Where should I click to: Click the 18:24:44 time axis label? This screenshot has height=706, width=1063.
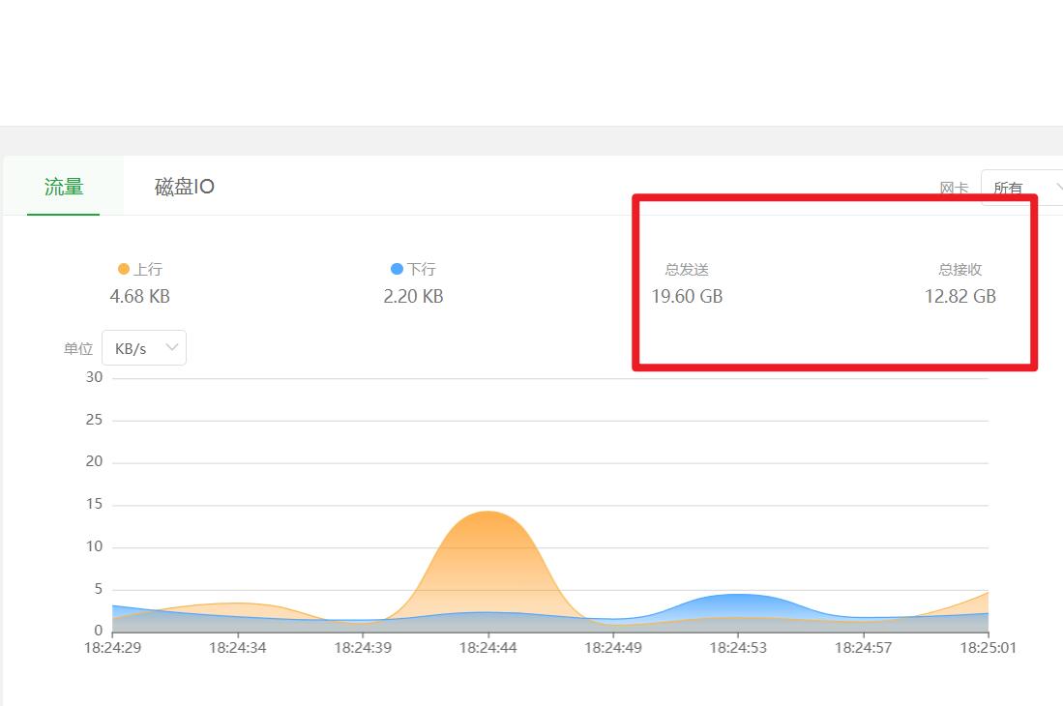[x=488, y=648]
